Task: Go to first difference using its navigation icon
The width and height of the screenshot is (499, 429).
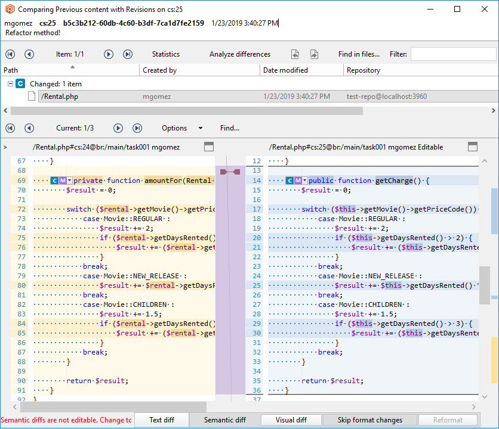Action: tap(10, 128)
